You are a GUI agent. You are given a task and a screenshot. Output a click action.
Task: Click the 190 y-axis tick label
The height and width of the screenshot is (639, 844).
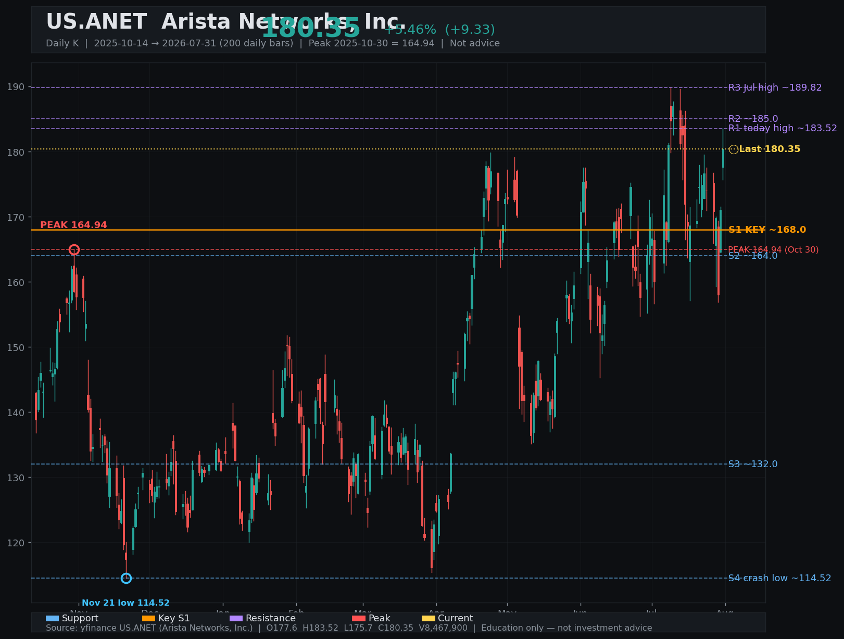16,87
